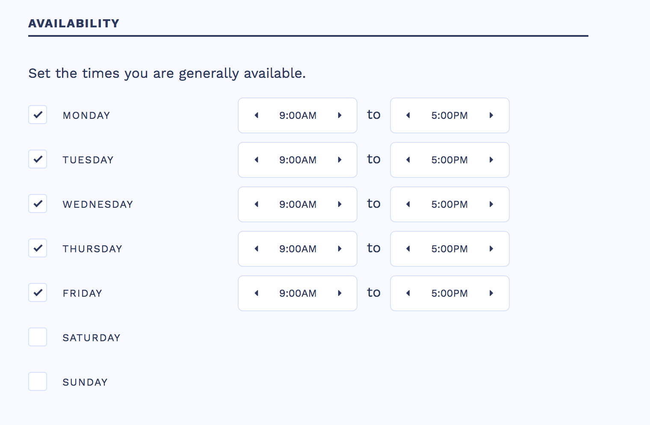Screen dimensions: 650x425
Task: Select Thursday's 5:00PM end time value
Action: pos(449,249)
